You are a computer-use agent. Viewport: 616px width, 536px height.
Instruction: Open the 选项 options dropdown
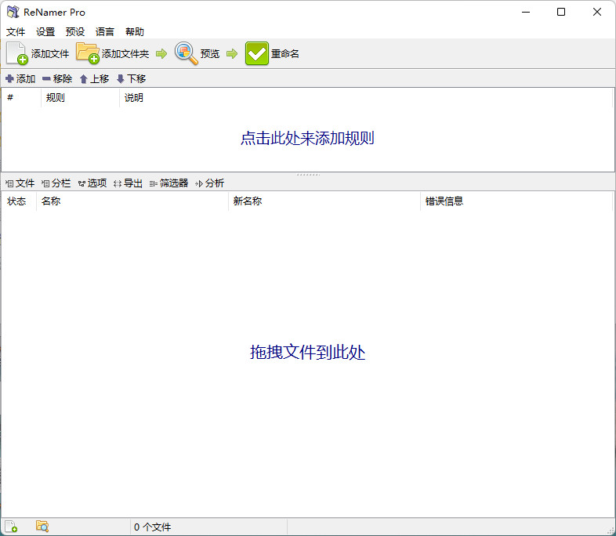coord(92,183)
